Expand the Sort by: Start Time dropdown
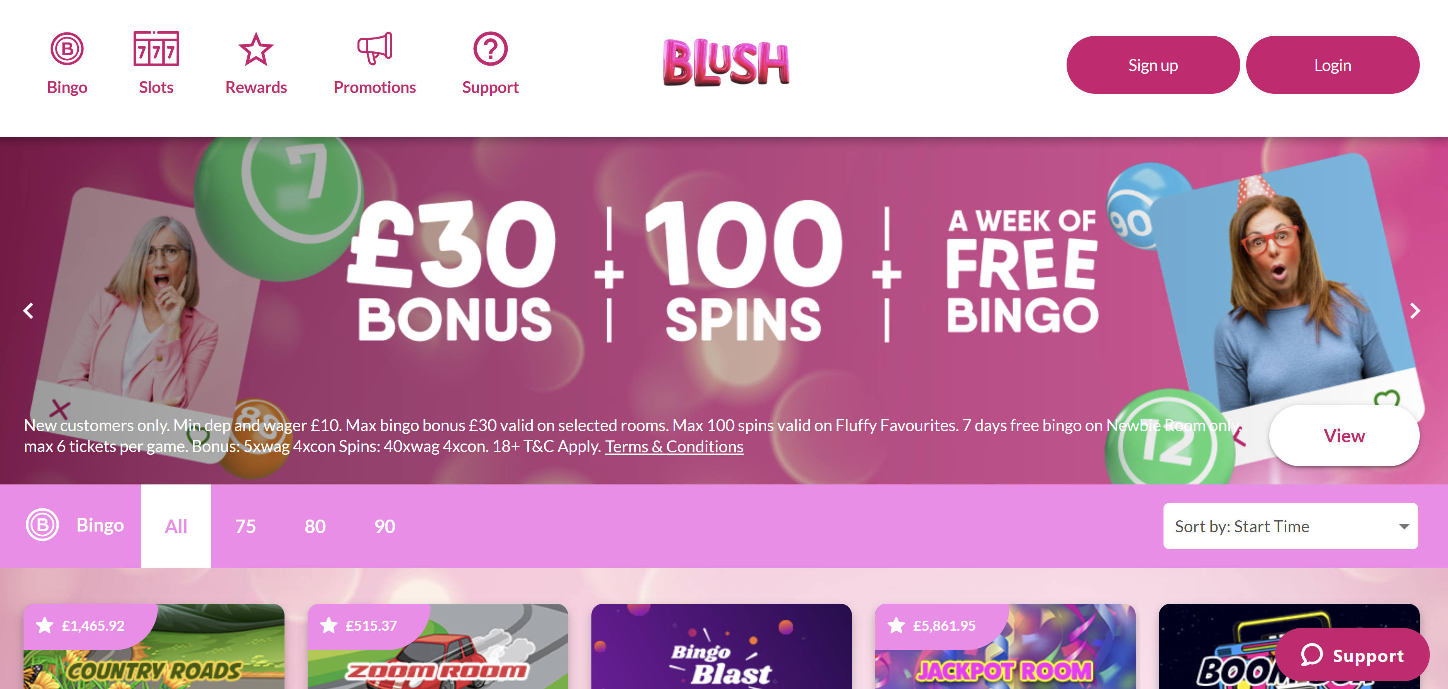 click(1290, 526)
